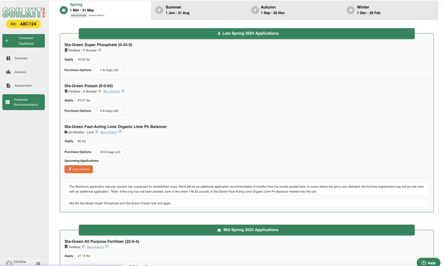
Task: Click the pH Modifier lime type icon
Action: 66,132
